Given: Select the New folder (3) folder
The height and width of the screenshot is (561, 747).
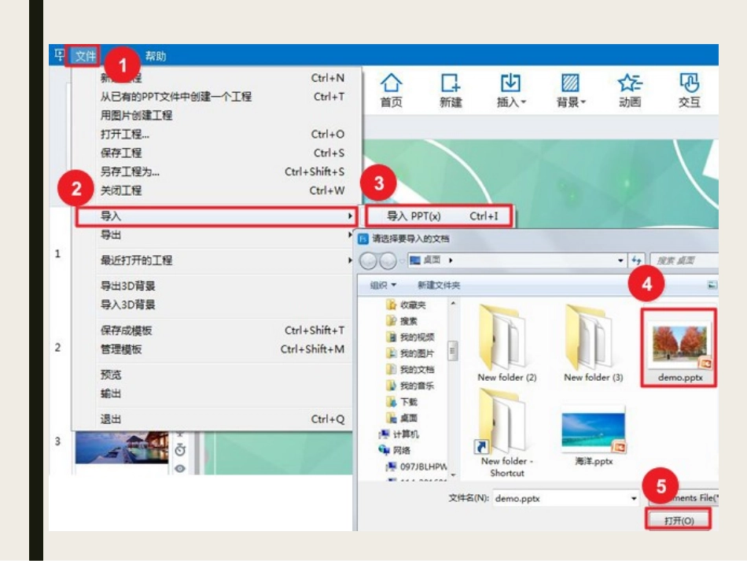Looking at the screenshot, I should pos(593,343).
